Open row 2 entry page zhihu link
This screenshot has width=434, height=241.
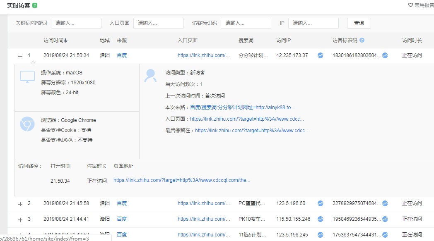pos(204,203)
